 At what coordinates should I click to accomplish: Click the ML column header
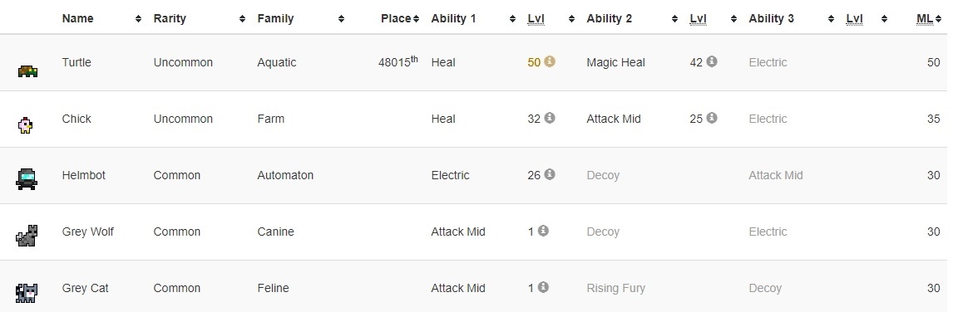tap(925, 19)
